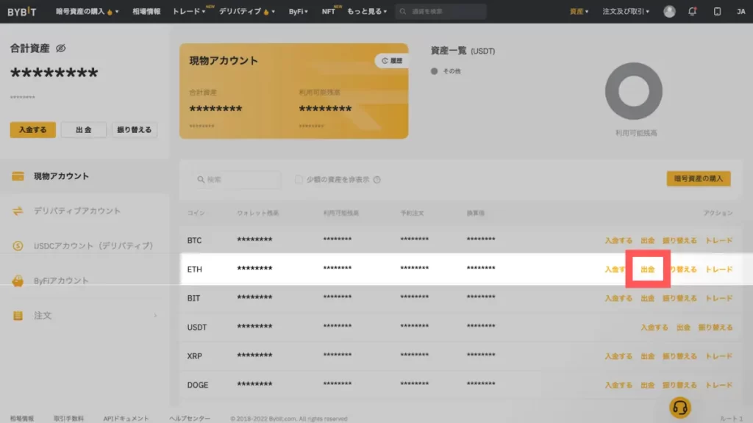The image size is (753, 423).
Task: Open the JA language selector
Action: pyautogui.click(x=741, y=12)
